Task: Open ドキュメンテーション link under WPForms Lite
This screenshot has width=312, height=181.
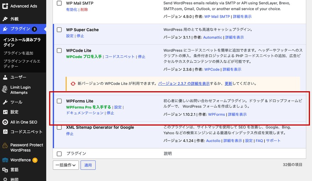Action: tap(85, 113)
